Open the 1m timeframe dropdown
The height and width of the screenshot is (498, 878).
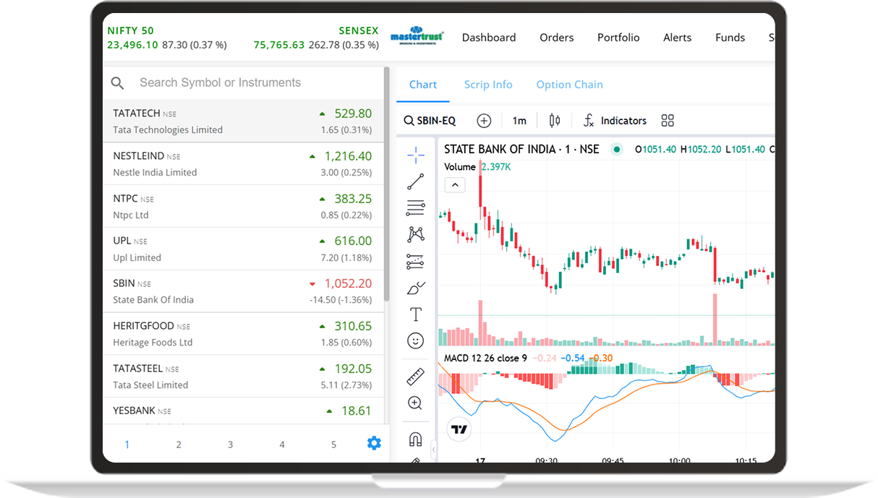tap(519, 121)
